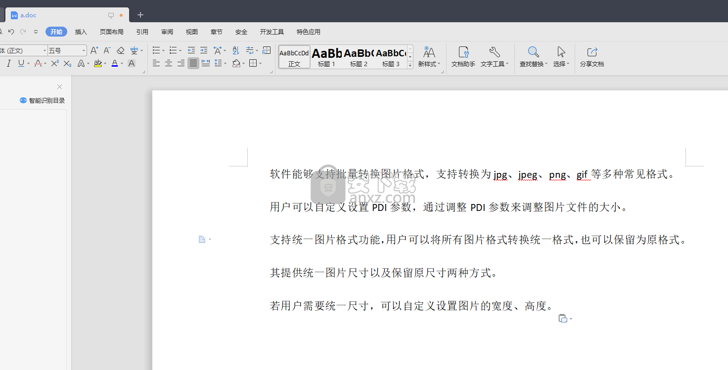Switch to the 引用 (References) tab

(142, 32)
